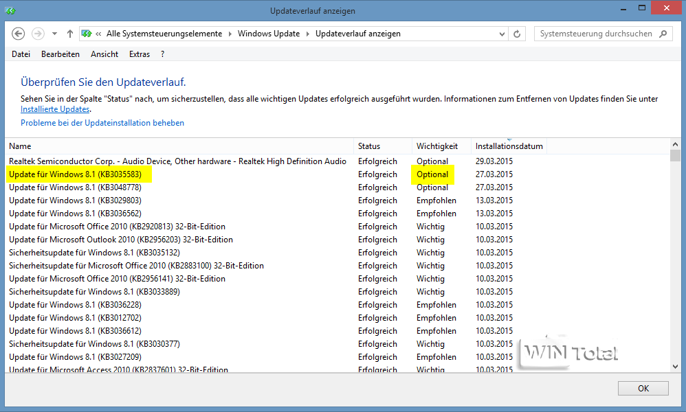This screenshot has width=686, height=412.
Task: Click 'Optional' importance of KB3035583
Action: coord(432,174)
